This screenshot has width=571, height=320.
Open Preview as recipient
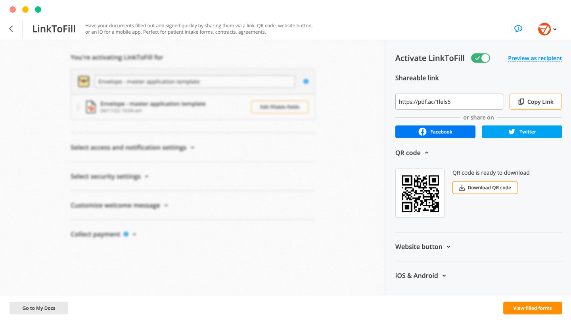[535, 58]
